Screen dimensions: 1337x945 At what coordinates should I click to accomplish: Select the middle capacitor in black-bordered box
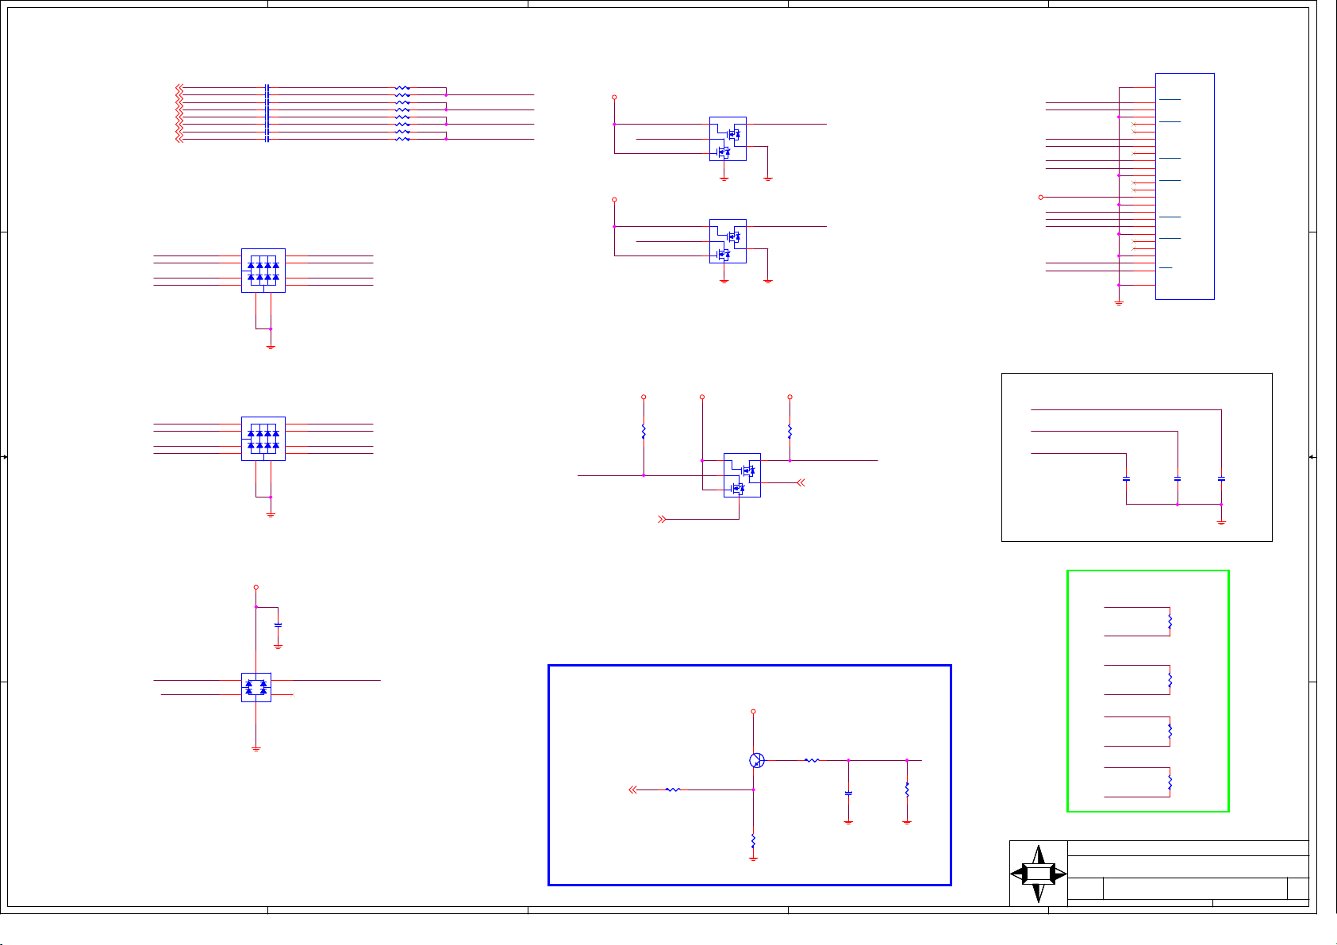click(x=1178, y=479)
